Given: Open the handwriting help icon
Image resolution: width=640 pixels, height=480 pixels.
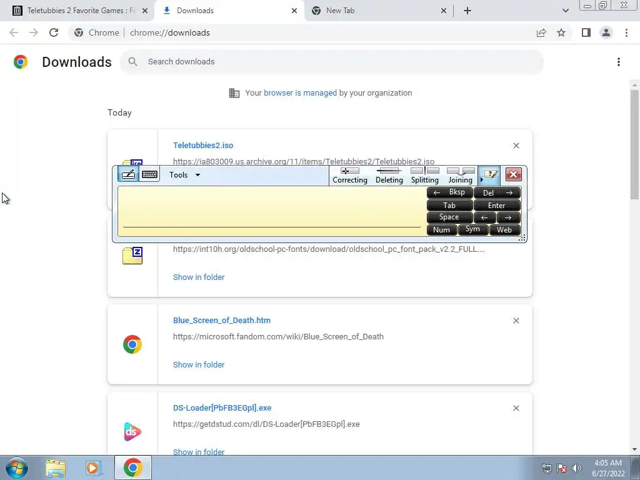Looking at the screenshot, I should point(490,175).
